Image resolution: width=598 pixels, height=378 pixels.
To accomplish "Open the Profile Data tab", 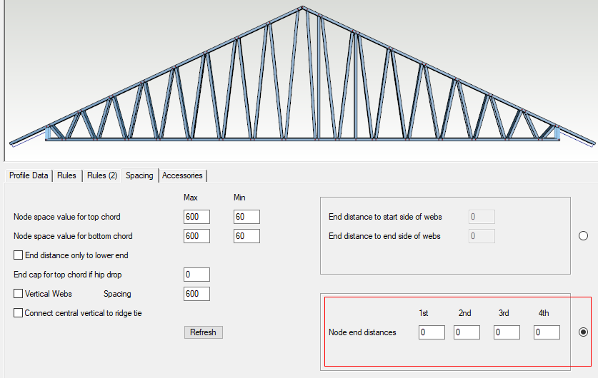I will 29,175.
